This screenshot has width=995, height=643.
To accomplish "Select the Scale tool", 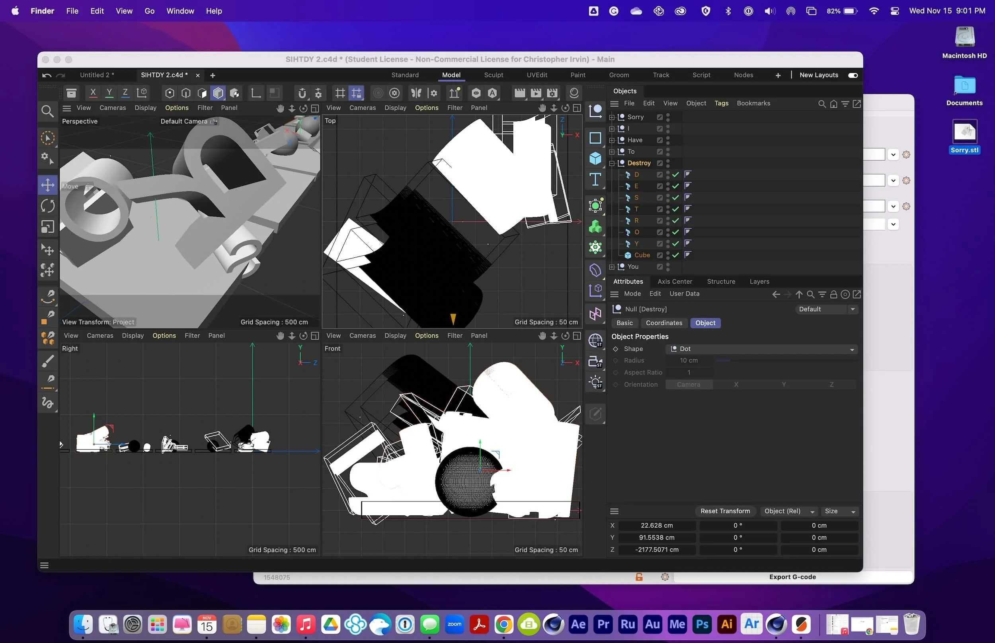I will coord(48,227).
